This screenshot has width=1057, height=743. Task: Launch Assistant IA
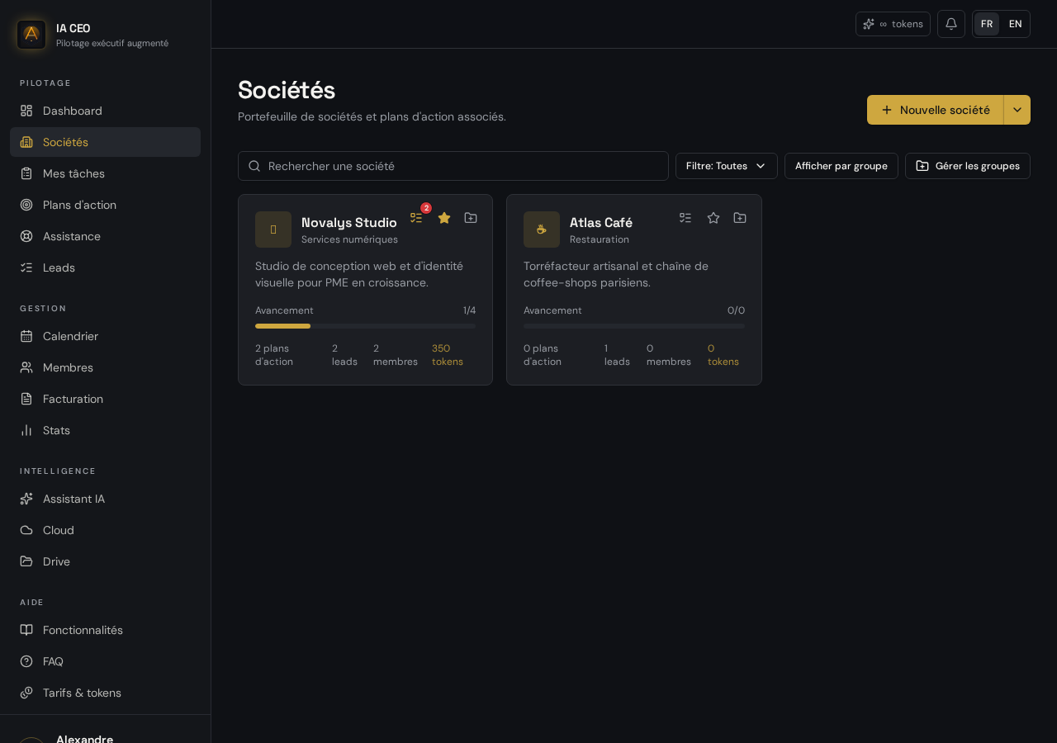pos(105,499)
